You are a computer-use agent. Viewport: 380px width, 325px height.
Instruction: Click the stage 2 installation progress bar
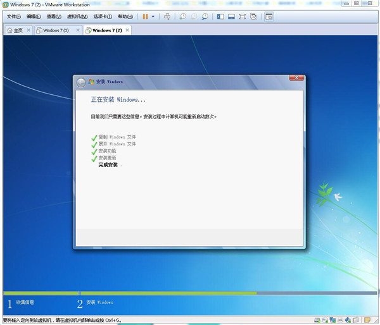pos(229,293)
